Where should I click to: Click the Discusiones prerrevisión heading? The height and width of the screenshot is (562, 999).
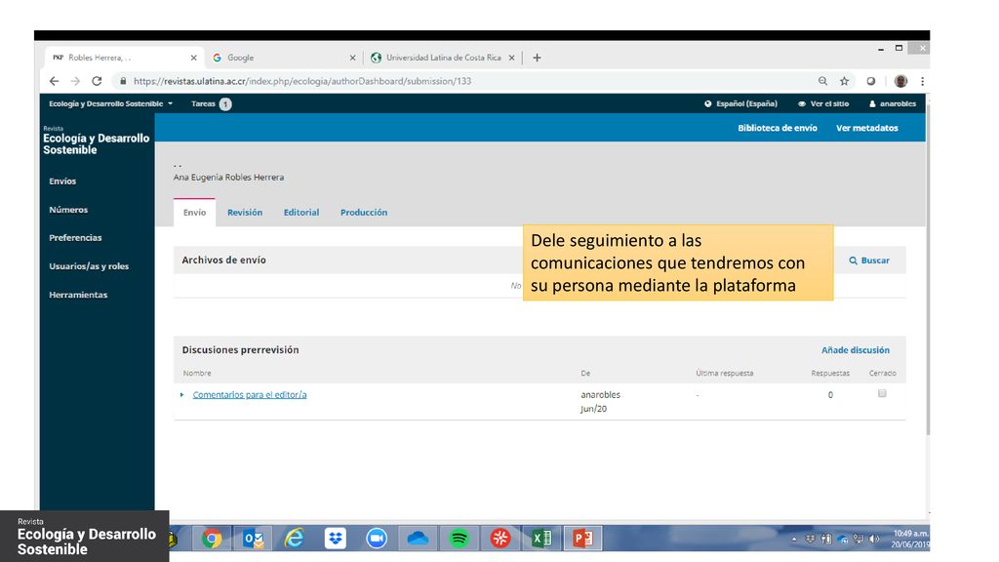(x=240, y=350)
